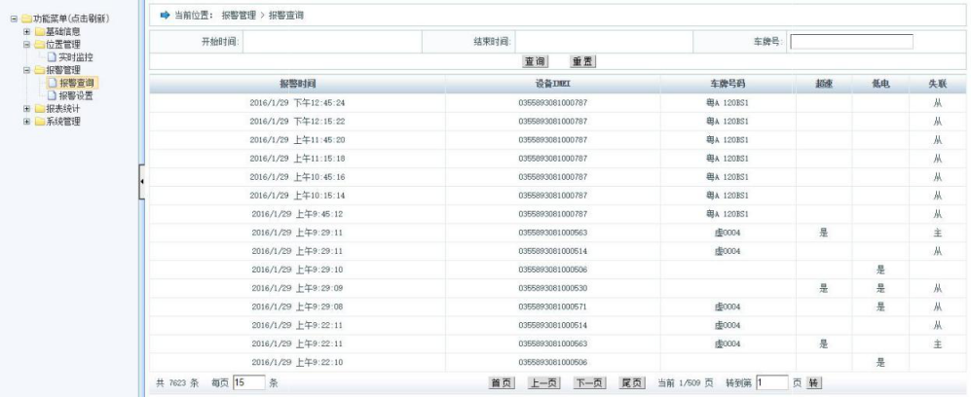Select 报警查询 in the sidebar tree
The image size is (971, 397).
click(x=76, y=83)
